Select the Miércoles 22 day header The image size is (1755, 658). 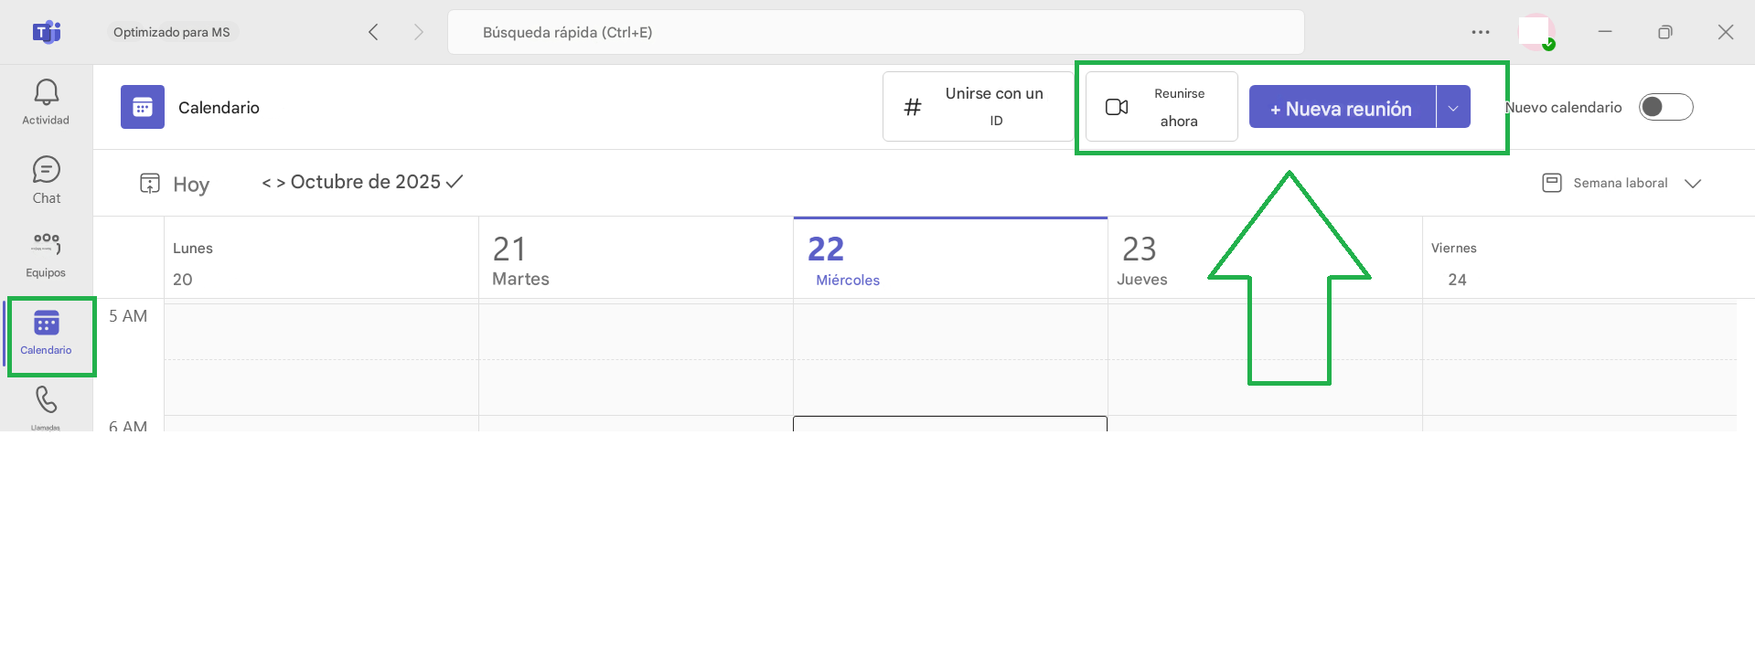[x=950, y=258]
